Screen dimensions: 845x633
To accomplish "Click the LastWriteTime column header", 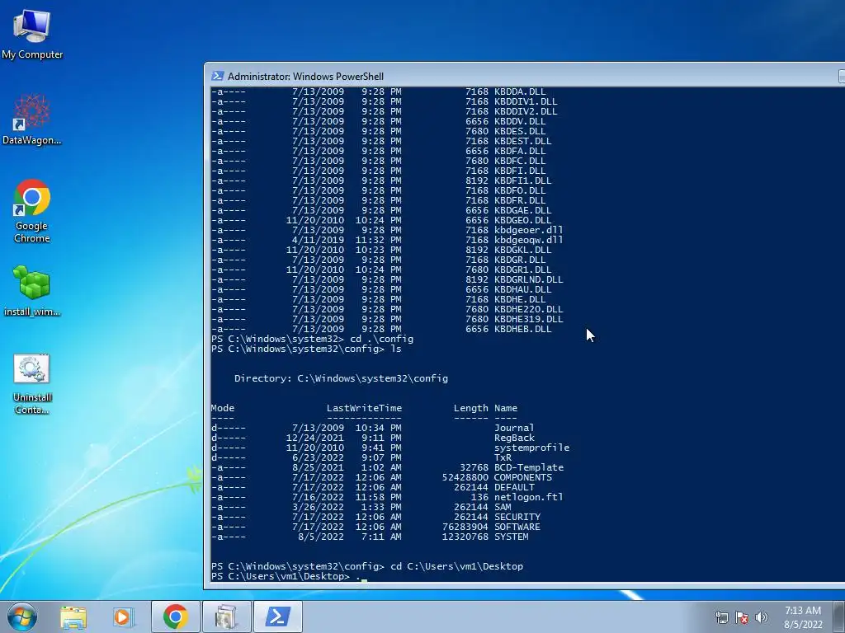I will click(364, 408).
